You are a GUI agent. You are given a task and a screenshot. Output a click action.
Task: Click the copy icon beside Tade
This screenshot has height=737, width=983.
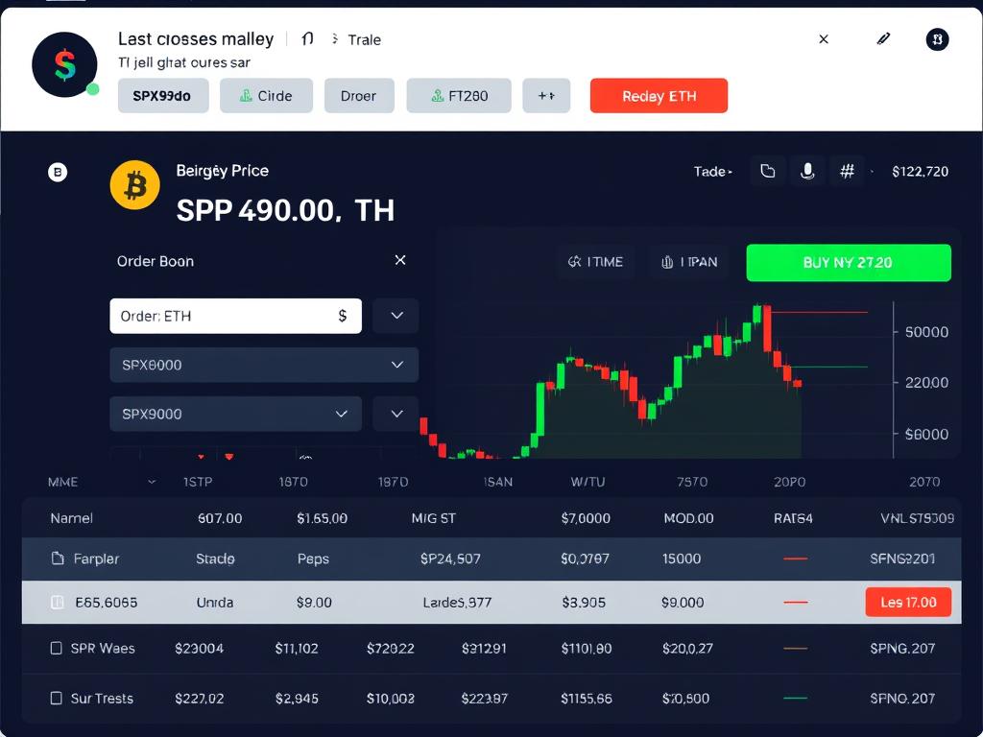pos(767,171)
